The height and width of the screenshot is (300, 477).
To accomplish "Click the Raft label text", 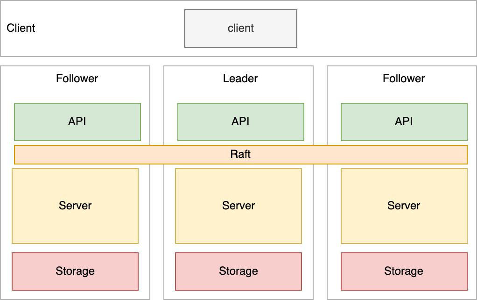I will pos(240,155).
